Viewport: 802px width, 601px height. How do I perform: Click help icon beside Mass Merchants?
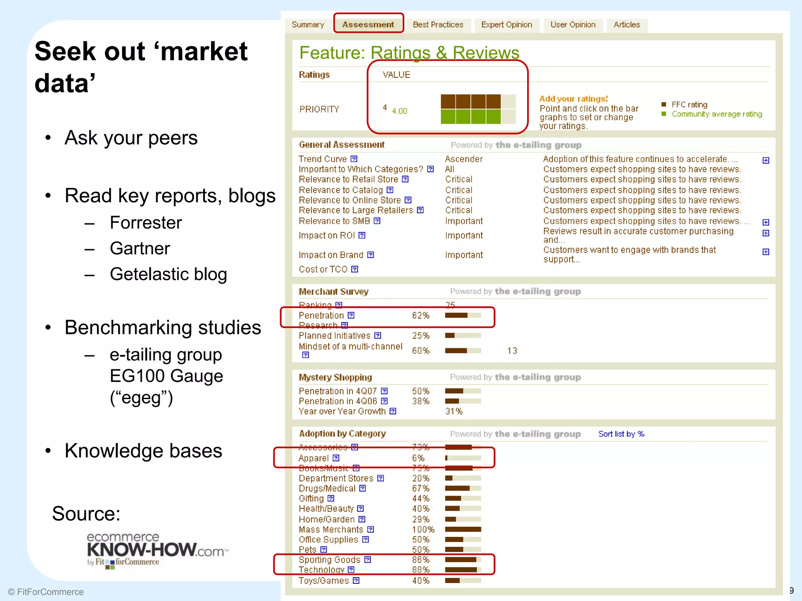[x=370, y=529]
